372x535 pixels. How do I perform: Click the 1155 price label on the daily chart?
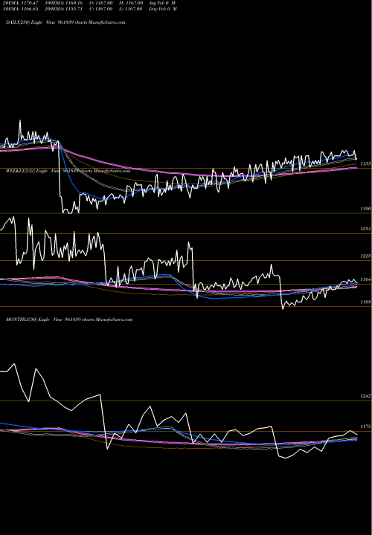365,163
